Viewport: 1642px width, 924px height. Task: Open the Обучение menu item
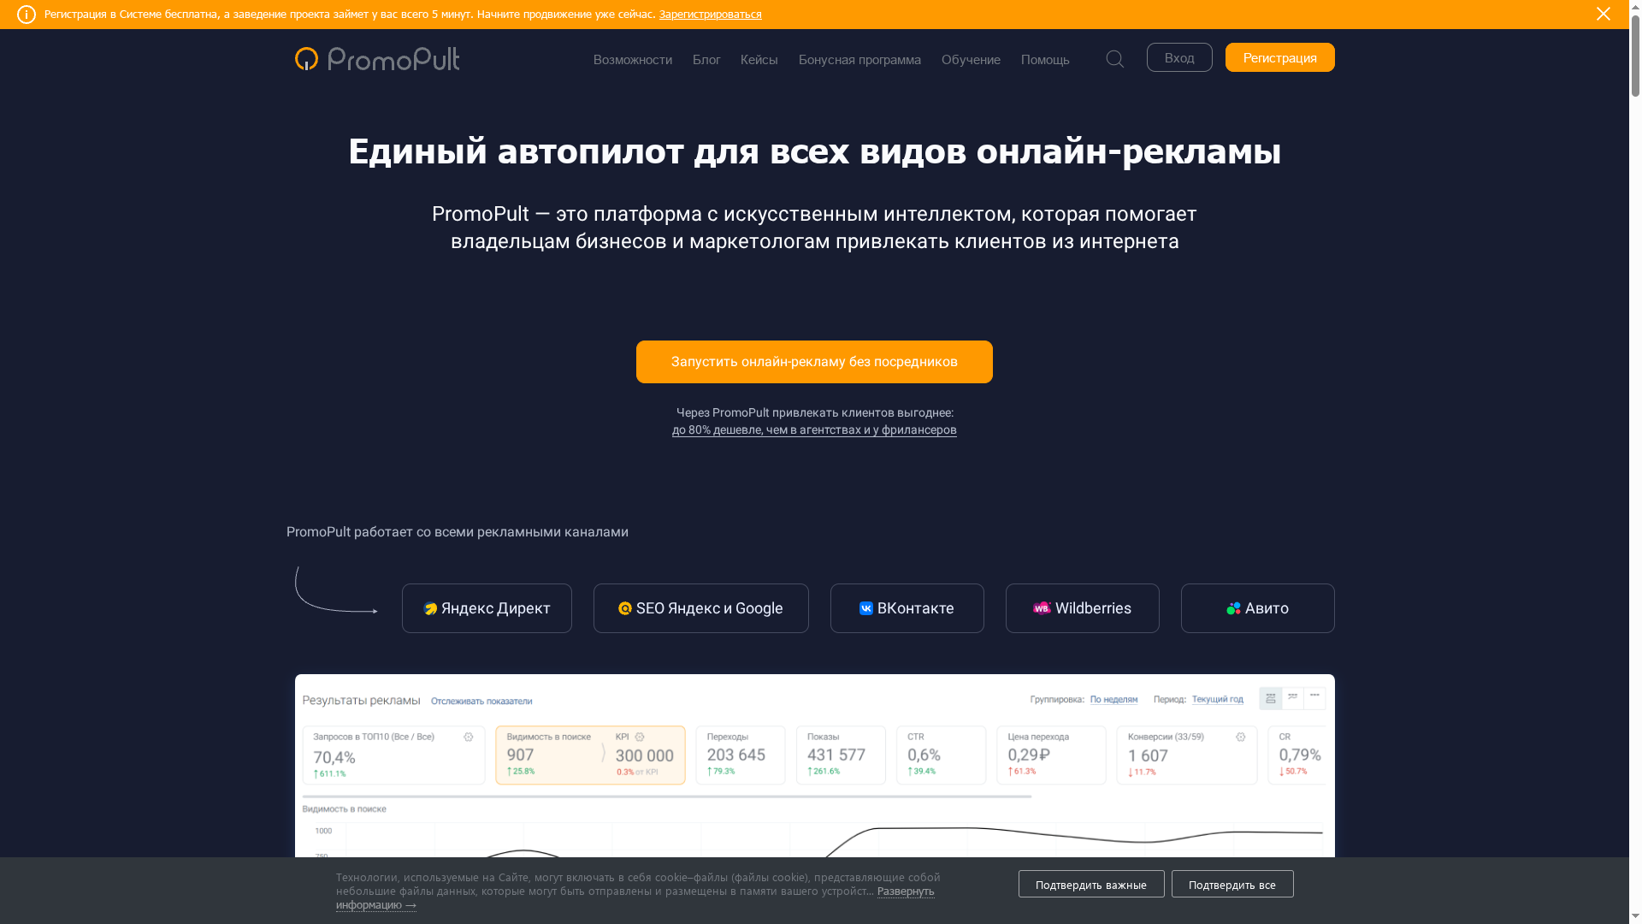[970, 60]
